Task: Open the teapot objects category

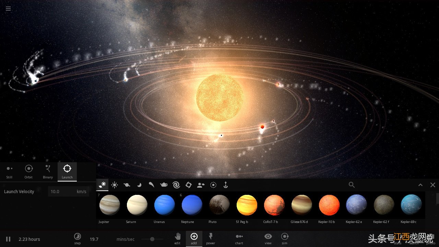Action: click(164, 185)
